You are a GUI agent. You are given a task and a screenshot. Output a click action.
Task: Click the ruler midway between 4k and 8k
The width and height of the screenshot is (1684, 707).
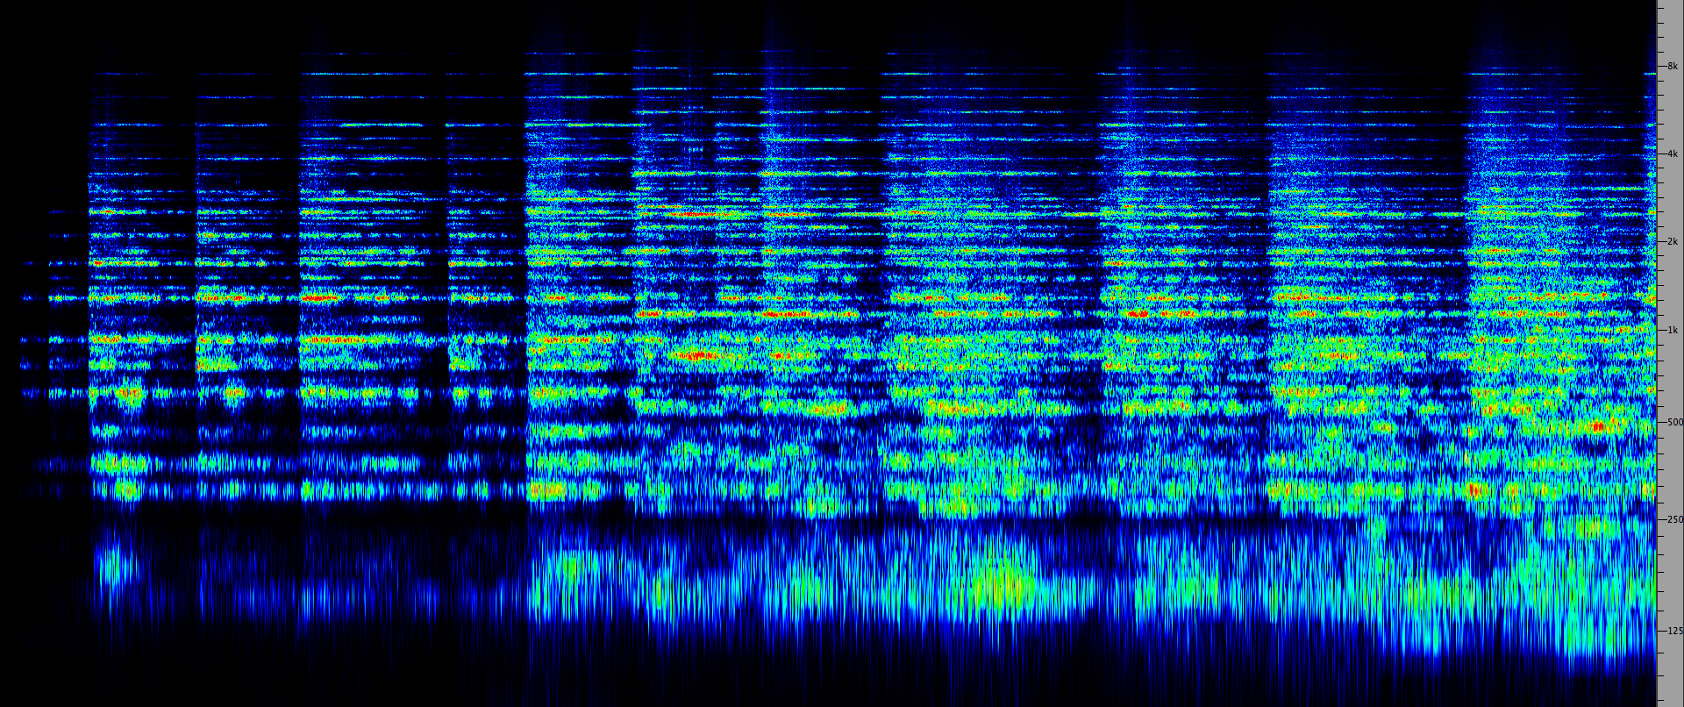pos(1670,111)
